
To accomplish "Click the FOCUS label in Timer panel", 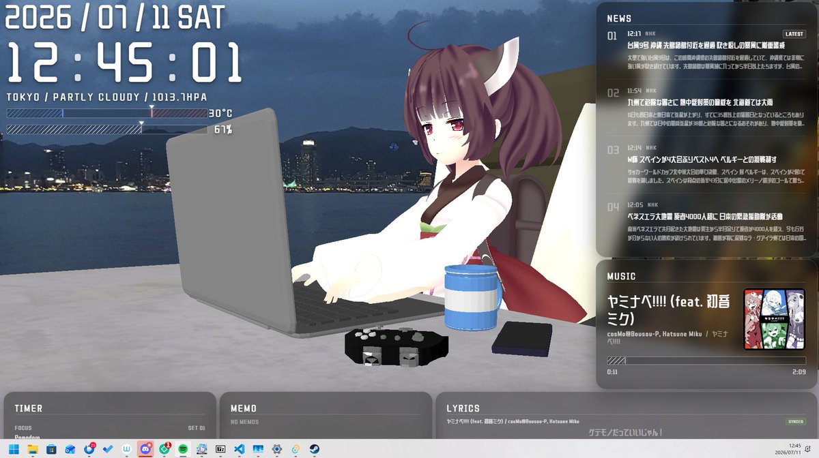I will tap(23, 428).
